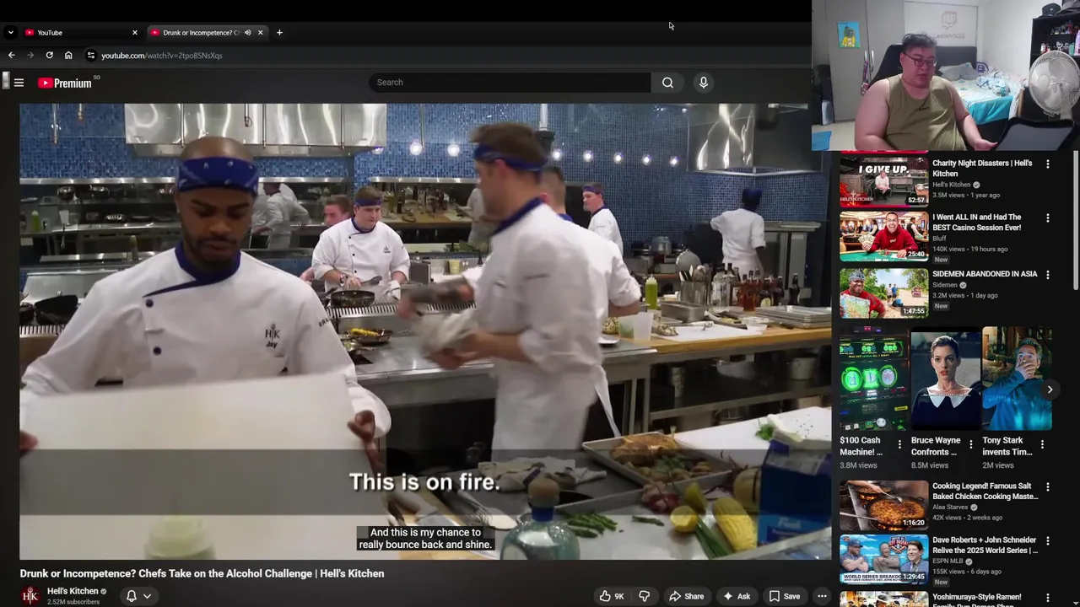Open Salt Baked Chicken video thumbnail
This screenshot has width=1080, height=607.
pos(883,505)
